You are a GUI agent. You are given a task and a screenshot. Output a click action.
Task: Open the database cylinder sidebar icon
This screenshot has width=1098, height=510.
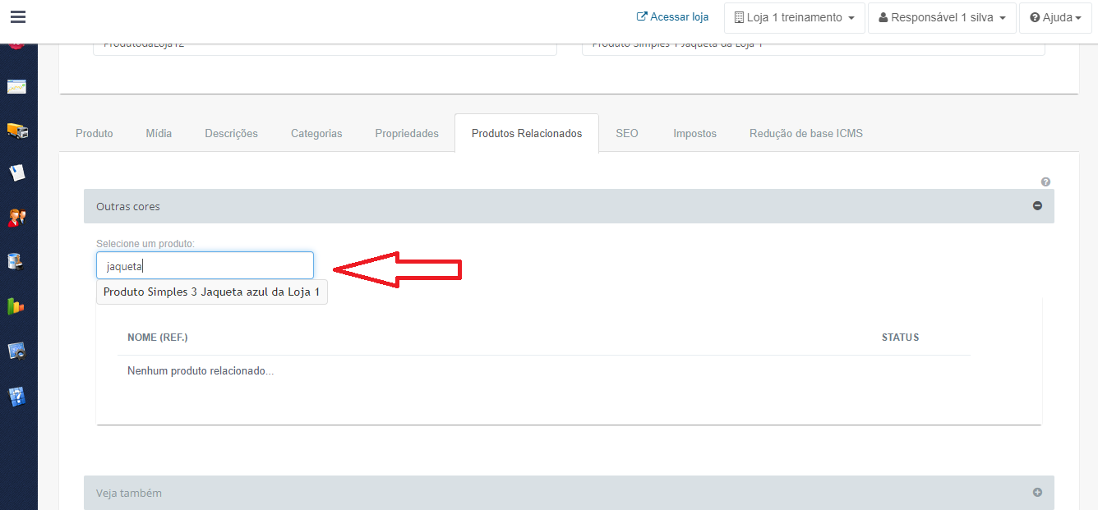17,262
